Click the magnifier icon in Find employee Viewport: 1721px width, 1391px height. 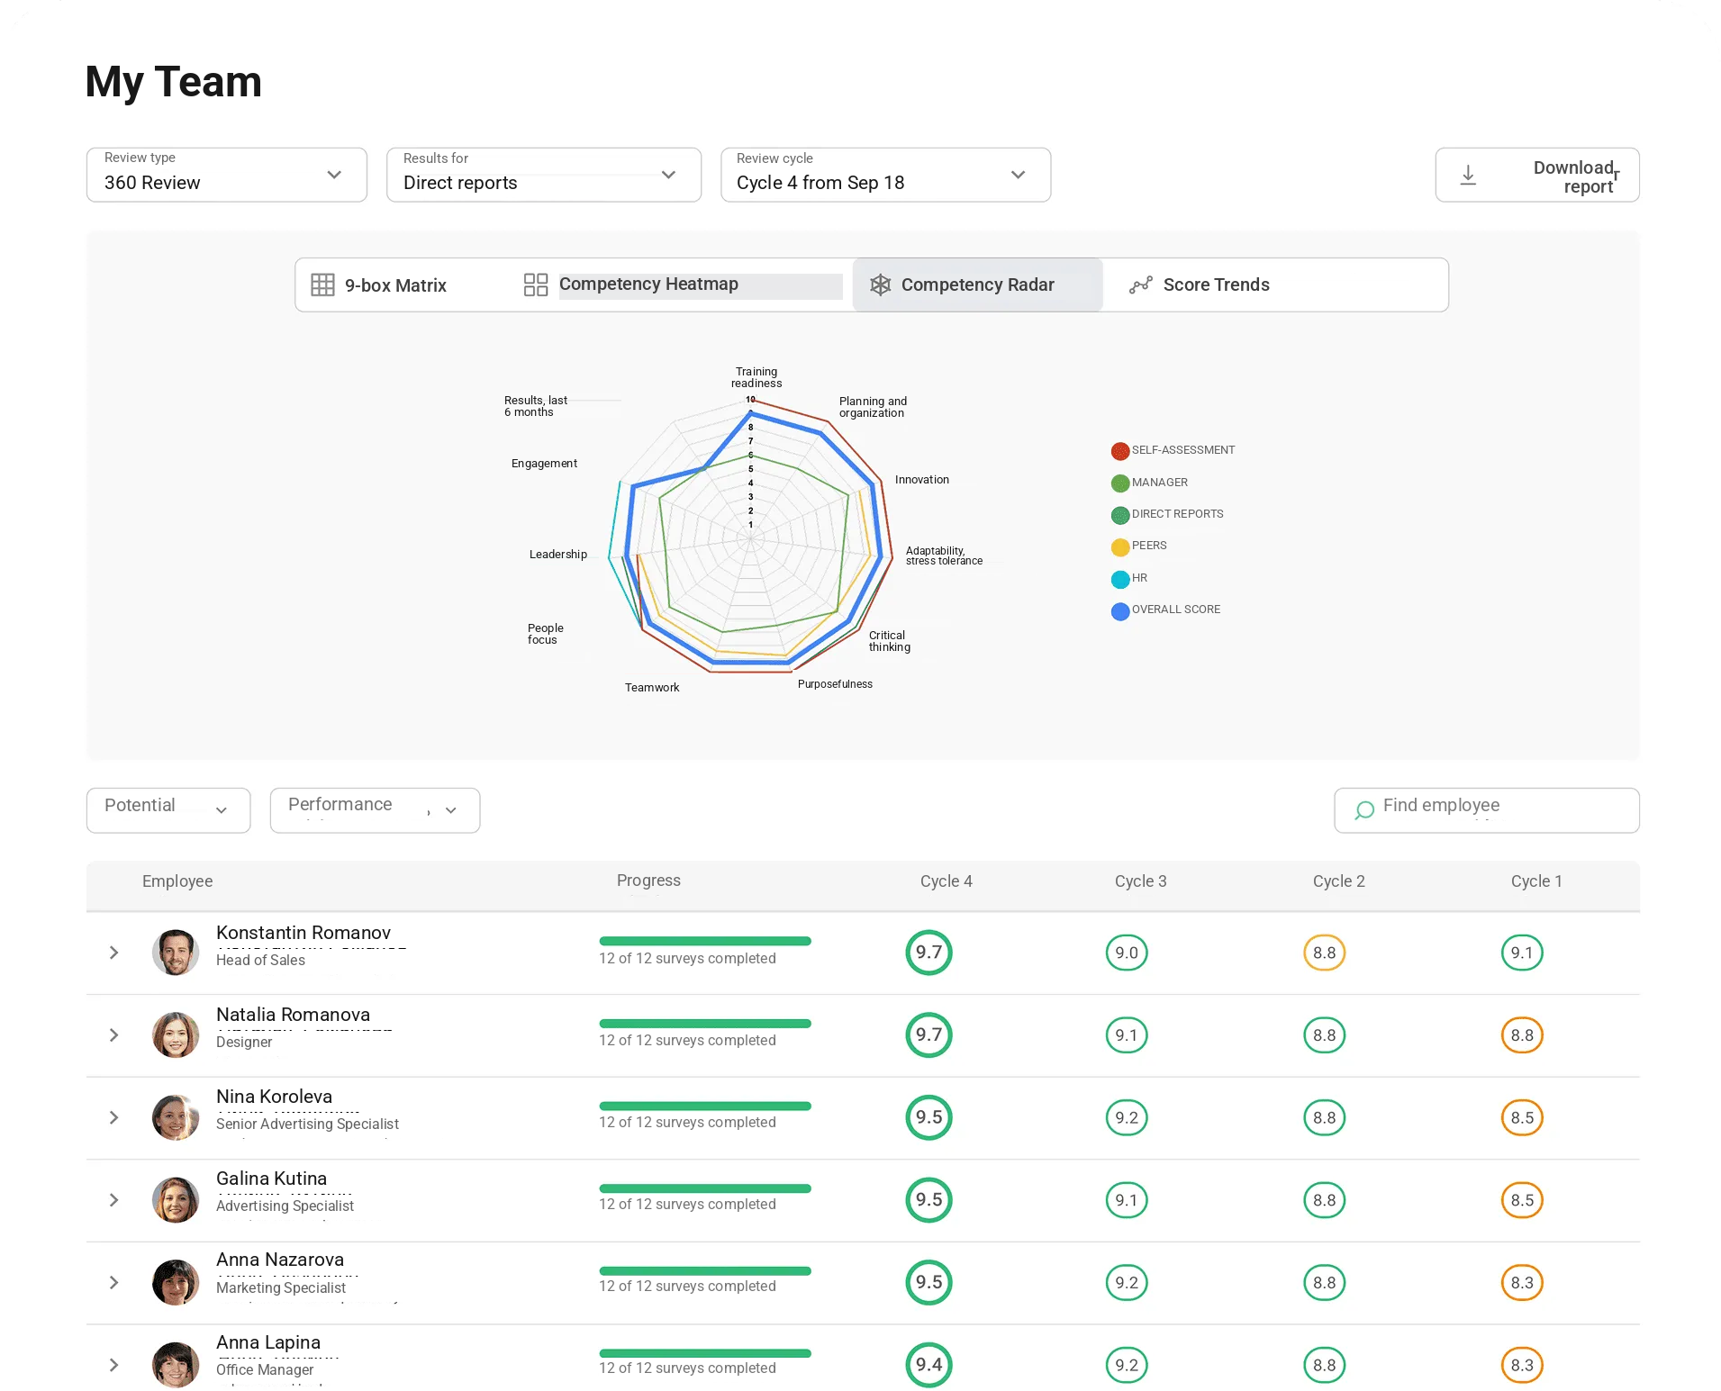tap(1364, 810)
